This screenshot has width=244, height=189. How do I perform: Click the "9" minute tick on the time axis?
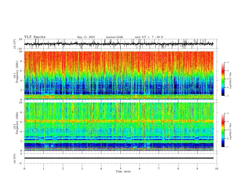[197, 169]
